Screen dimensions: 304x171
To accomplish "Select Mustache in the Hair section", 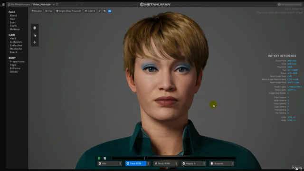I will tap(16, 49).
